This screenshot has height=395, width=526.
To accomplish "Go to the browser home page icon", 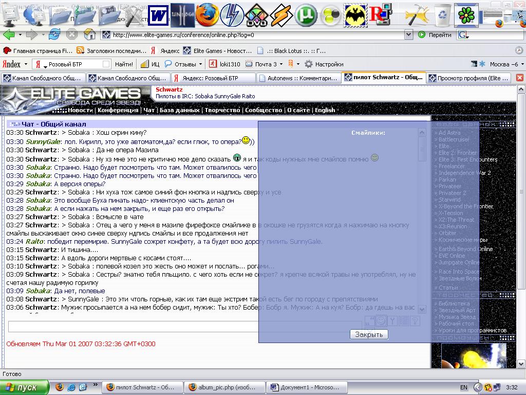I will (90, 35).
